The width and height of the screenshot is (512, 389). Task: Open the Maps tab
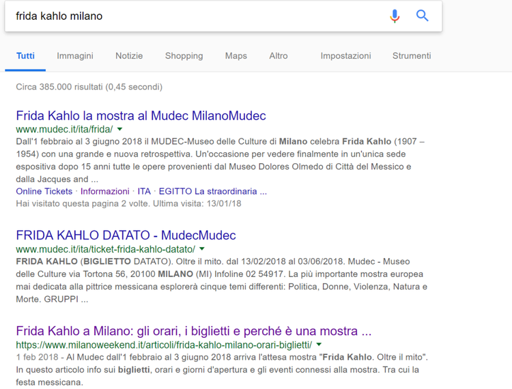[236, 56]
